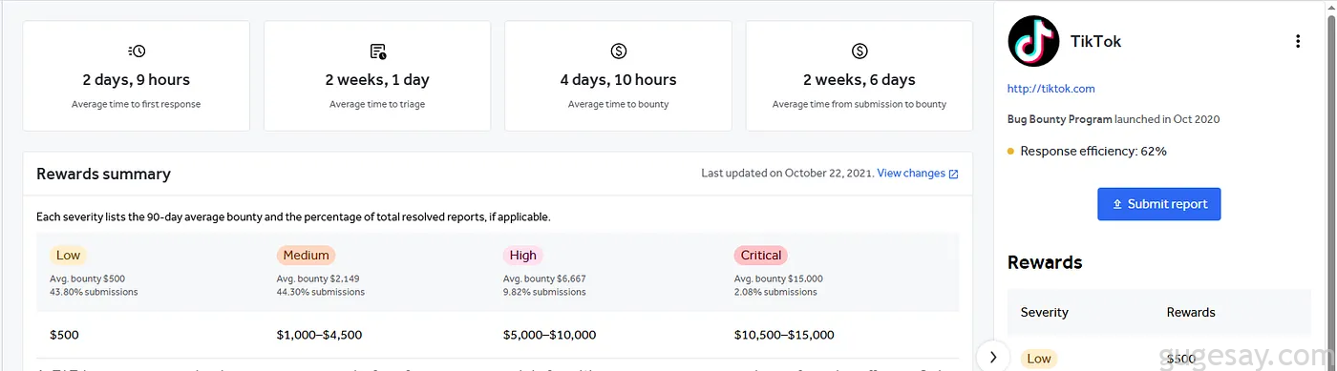
Task: Click the Low badge in the sidebar Rewards table
Action: [x=1039, y=360]
